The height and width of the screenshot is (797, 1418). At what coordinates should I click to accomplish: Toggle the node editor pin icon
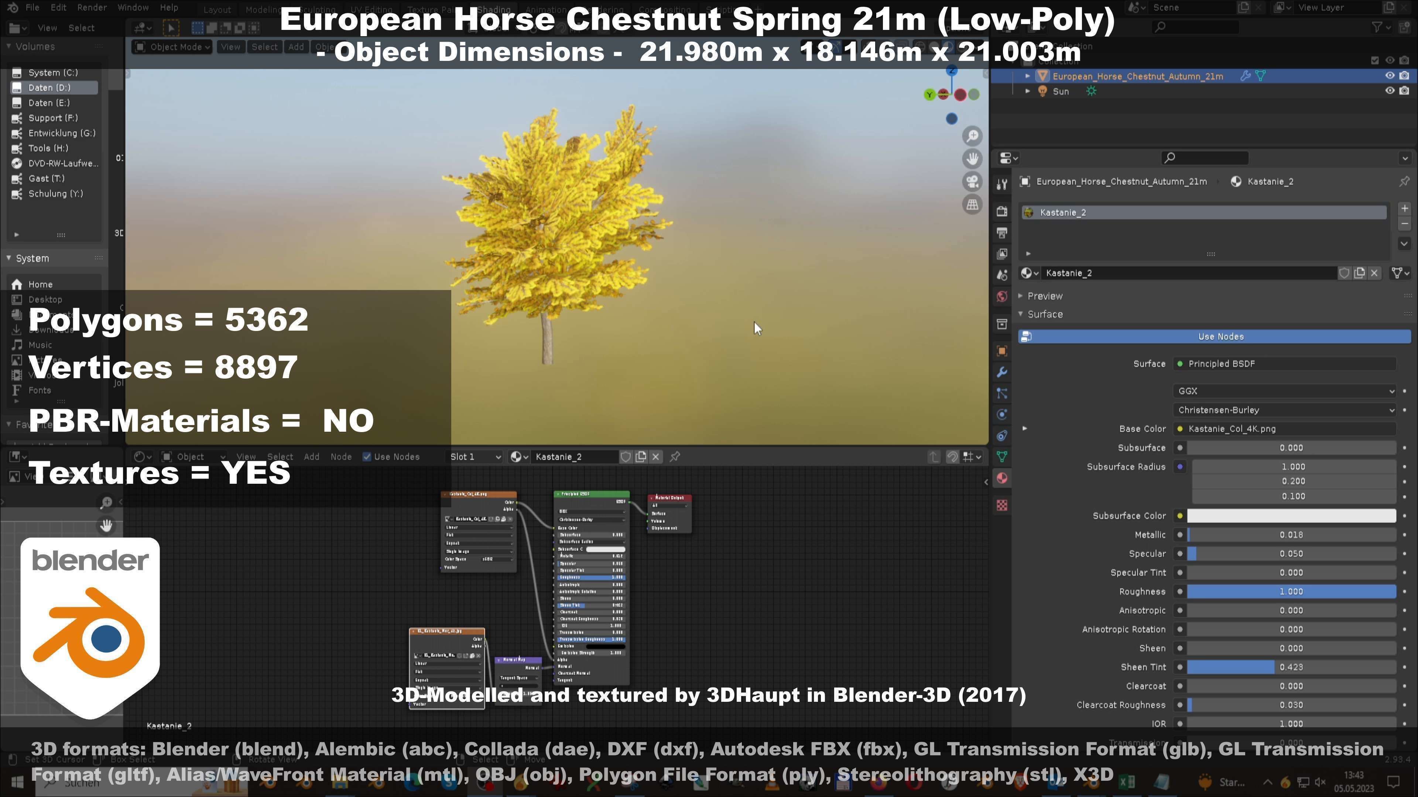pyautogui.click(x=675, y=457)
